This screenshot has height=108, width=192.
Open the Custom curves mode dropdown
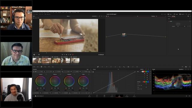point(142,69)
